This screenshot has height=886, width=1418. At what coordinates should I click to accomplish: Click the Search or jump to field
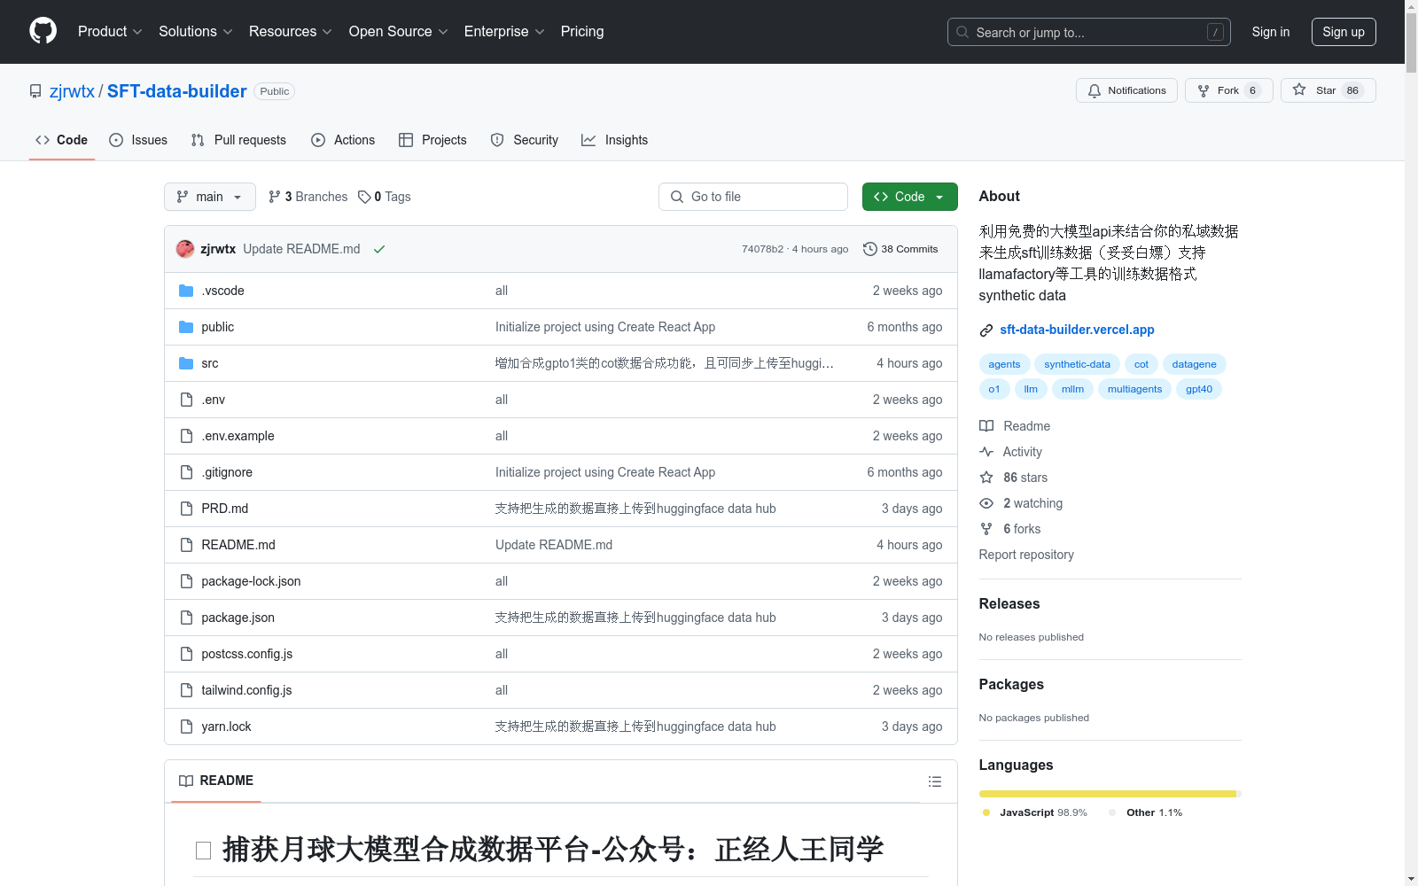tap(1089, 32)
